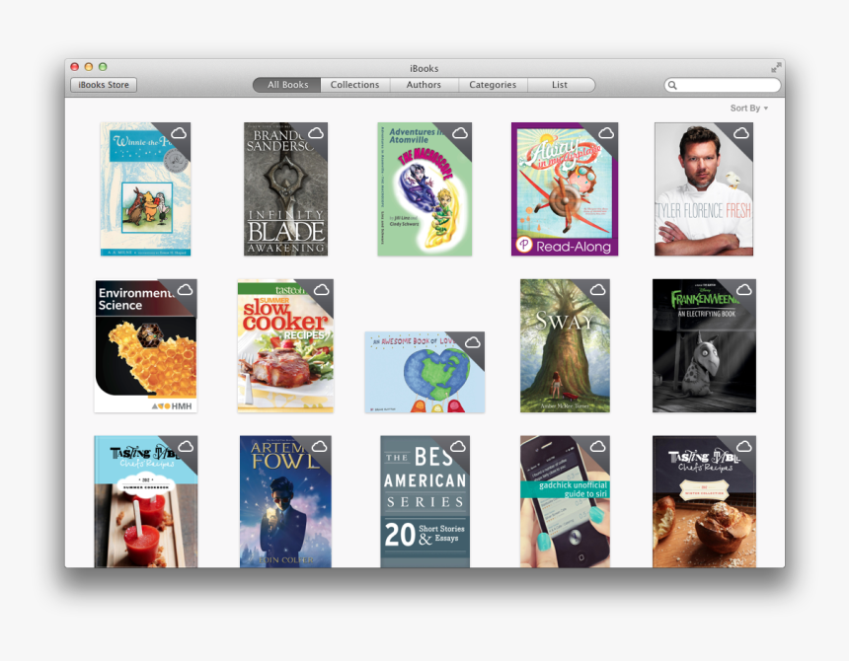Click the fullscreen arrows in the title bar
The image size is (849, 661).
pyautogui.click(x=776, y=69)
